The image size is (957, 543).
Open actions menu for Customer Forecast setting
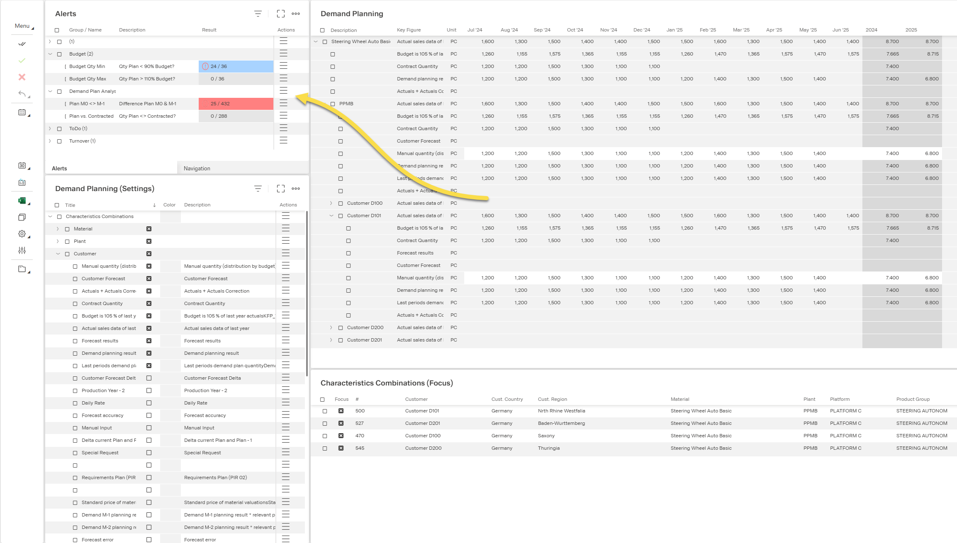click(x=286, y=279)
